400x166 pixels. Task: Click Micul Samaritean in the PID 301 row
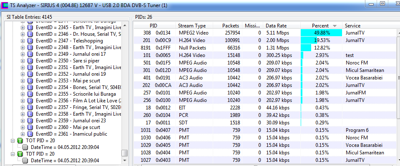pyautogui.click(x=365, y=70)
